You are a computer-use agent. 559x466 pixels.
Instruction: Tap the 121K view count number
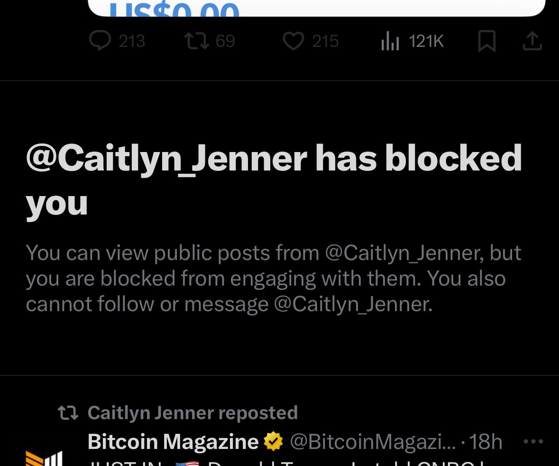pos(426,42)
